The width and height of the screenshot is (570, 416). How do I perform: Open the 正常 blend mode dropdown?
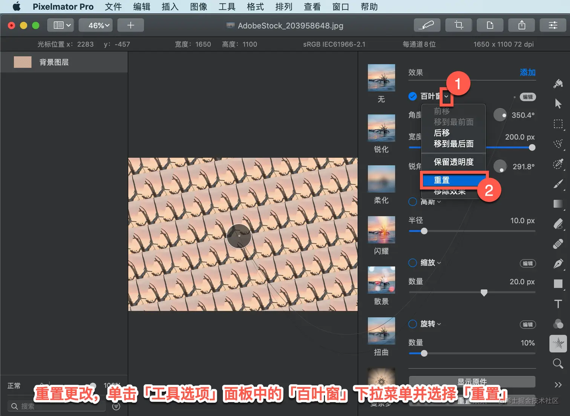26,385
